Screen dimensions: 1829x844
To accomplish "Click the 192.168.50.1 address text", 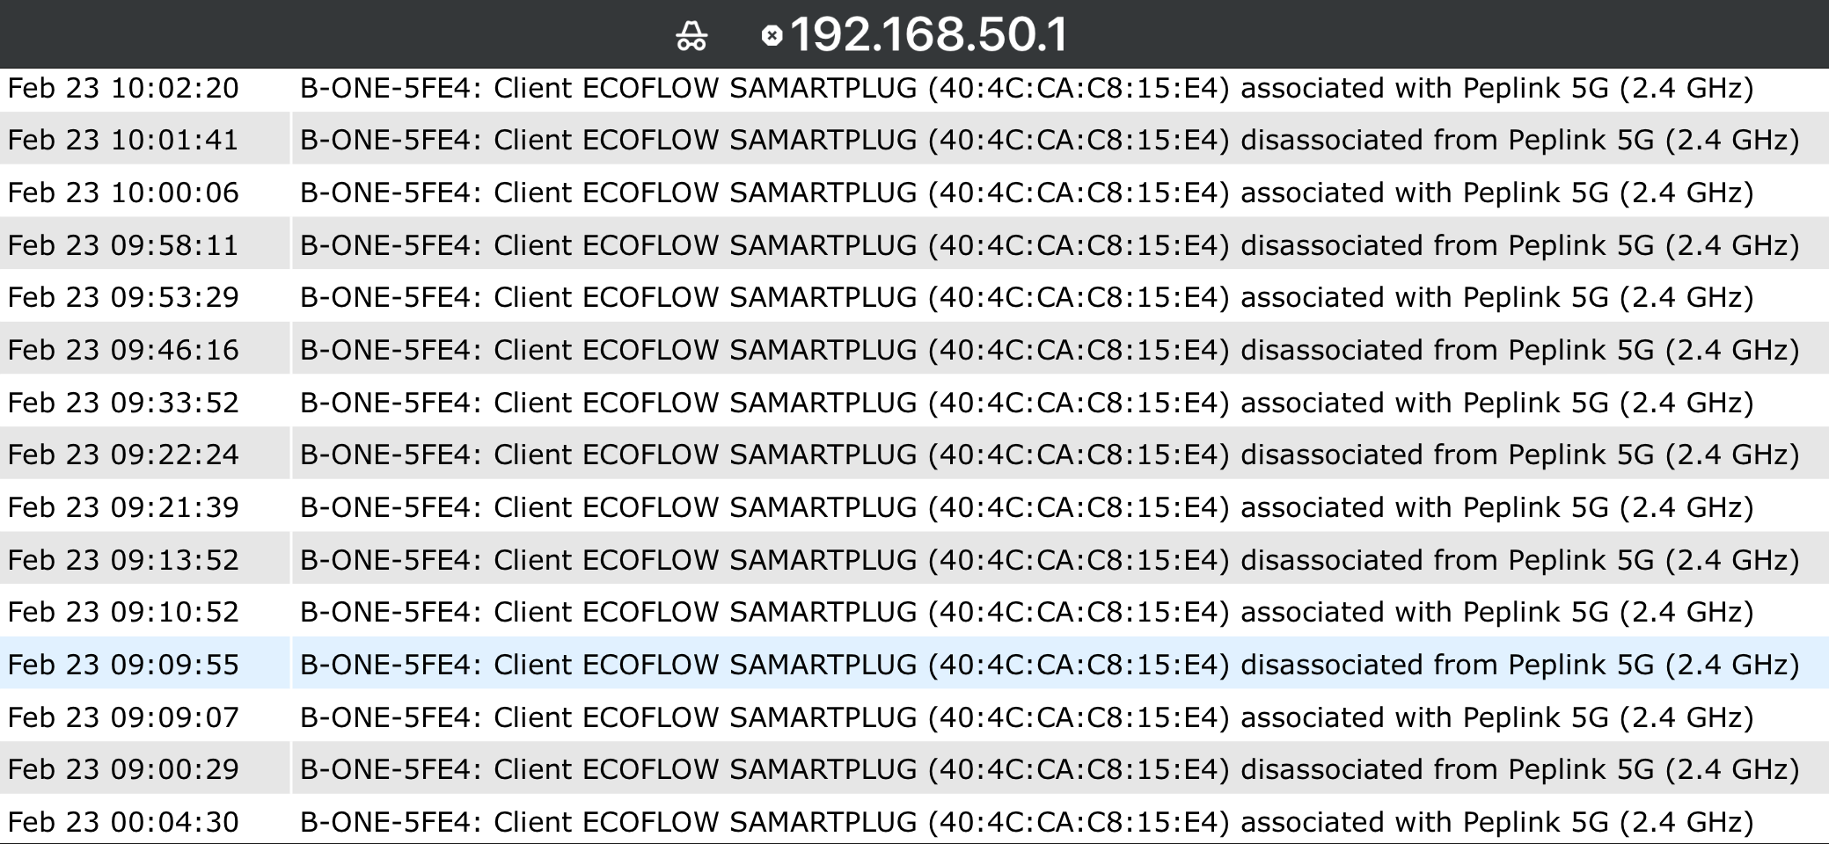I will point(928,35).
